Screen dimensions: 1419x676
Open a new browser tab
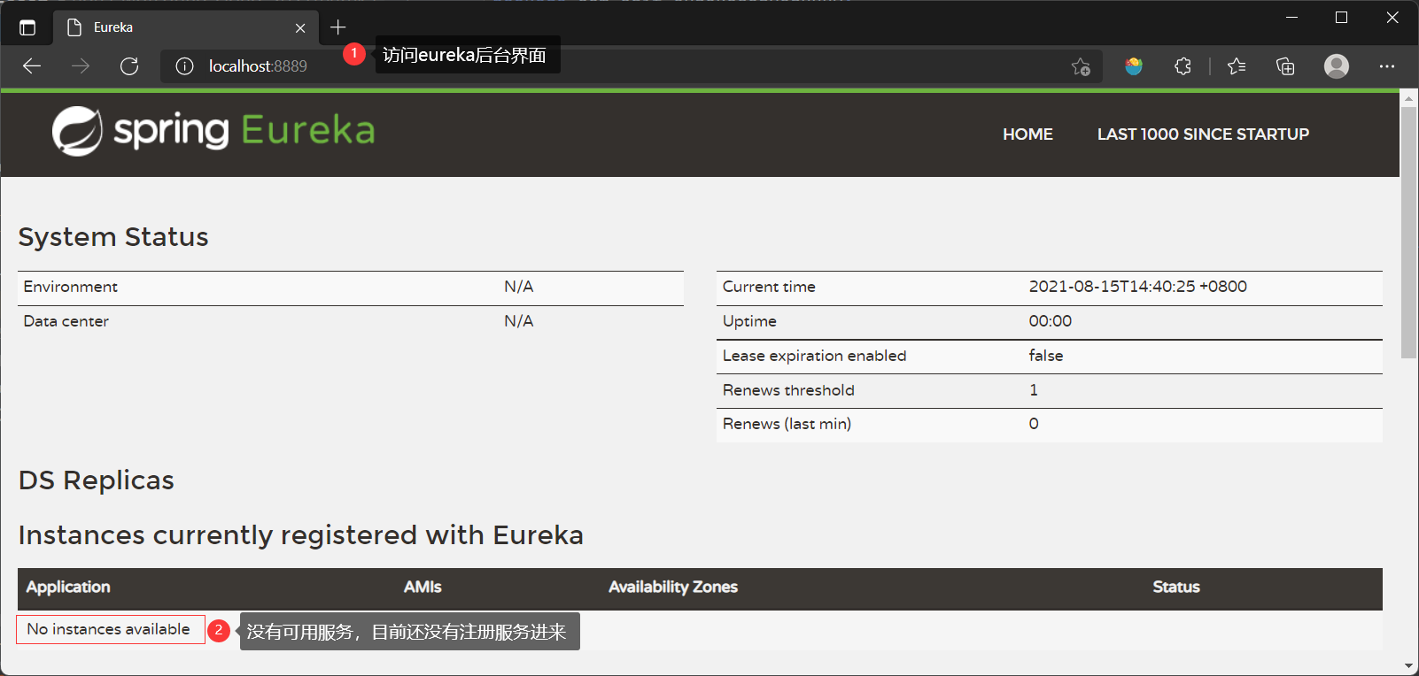337,27
